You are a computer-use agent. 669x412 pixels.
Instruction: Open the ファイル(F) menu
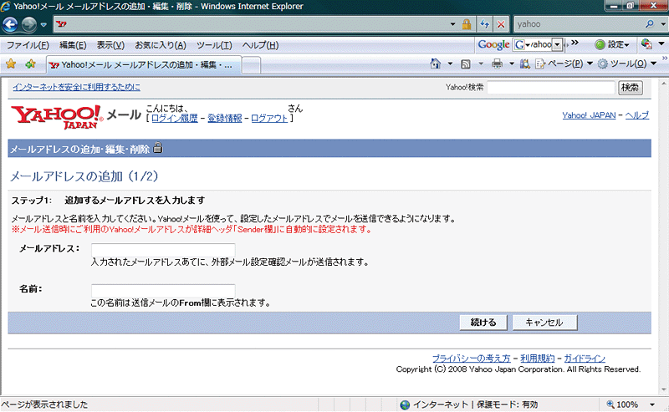pos(28,45)
